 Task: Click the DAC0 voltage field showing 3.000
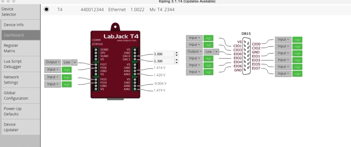(x=164, y=54)
